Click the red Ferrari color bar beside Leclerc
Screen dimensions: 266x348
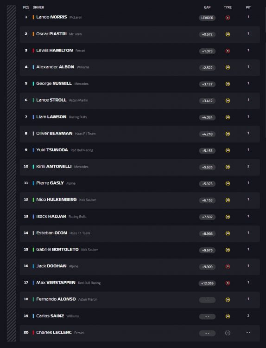click(33, 333)
